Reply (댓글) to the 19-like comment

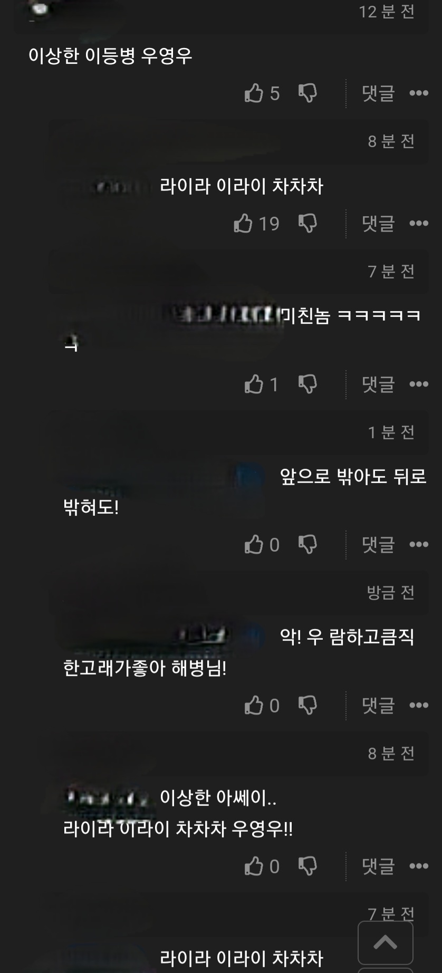pyautogui.click(x=378, y=223)
